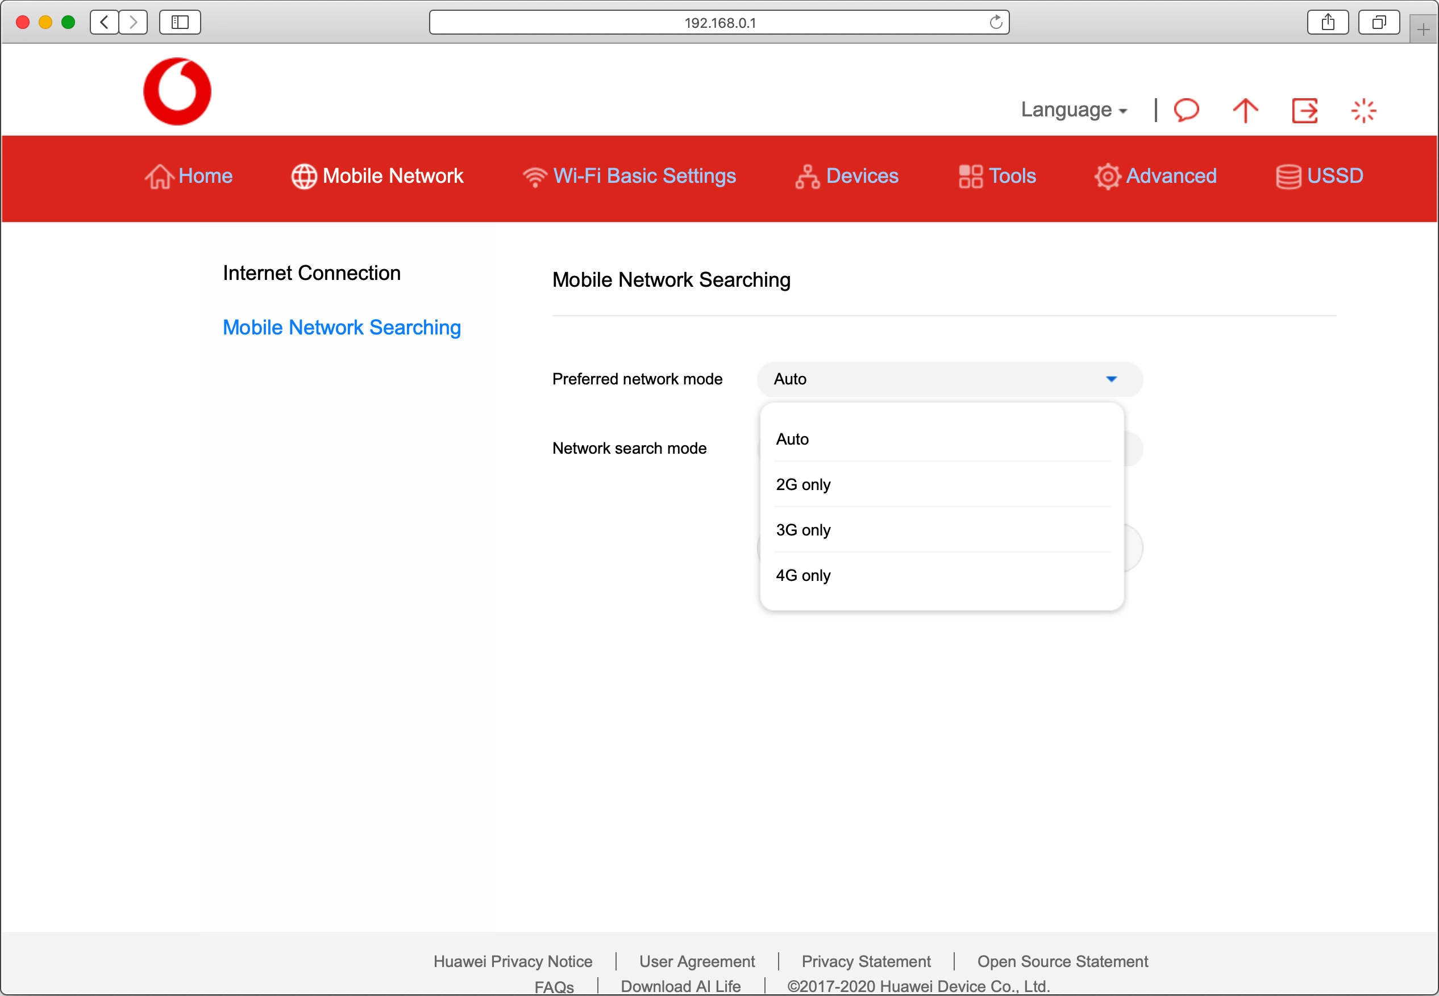Choose 3G only from the list
1439x996 pixels.
tap(803, 530)
